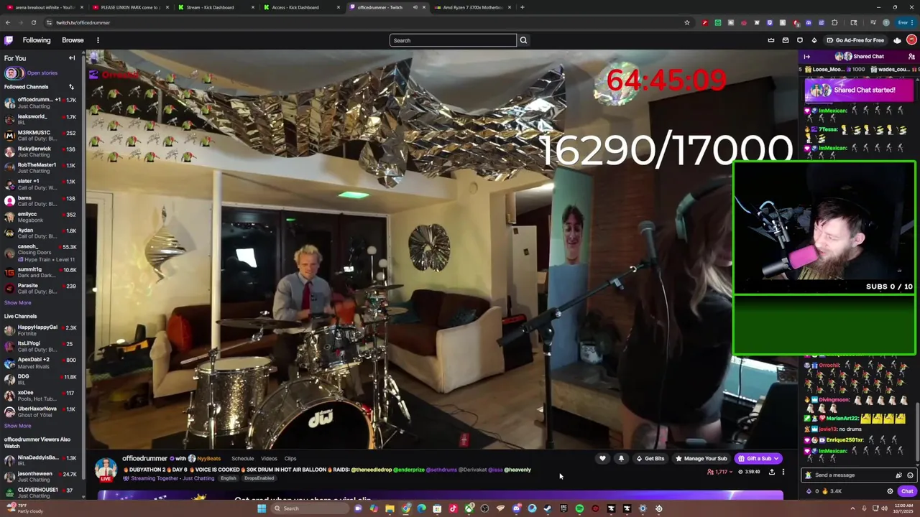Screen dimensions: 920x517
Task: Open Windows Start button
Action: tap(262, 508)
